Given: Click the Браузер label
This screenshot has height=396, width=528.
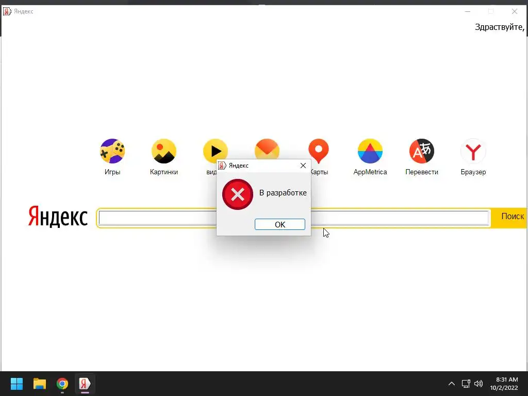Looking at the screenshot, I should point(473,172).
